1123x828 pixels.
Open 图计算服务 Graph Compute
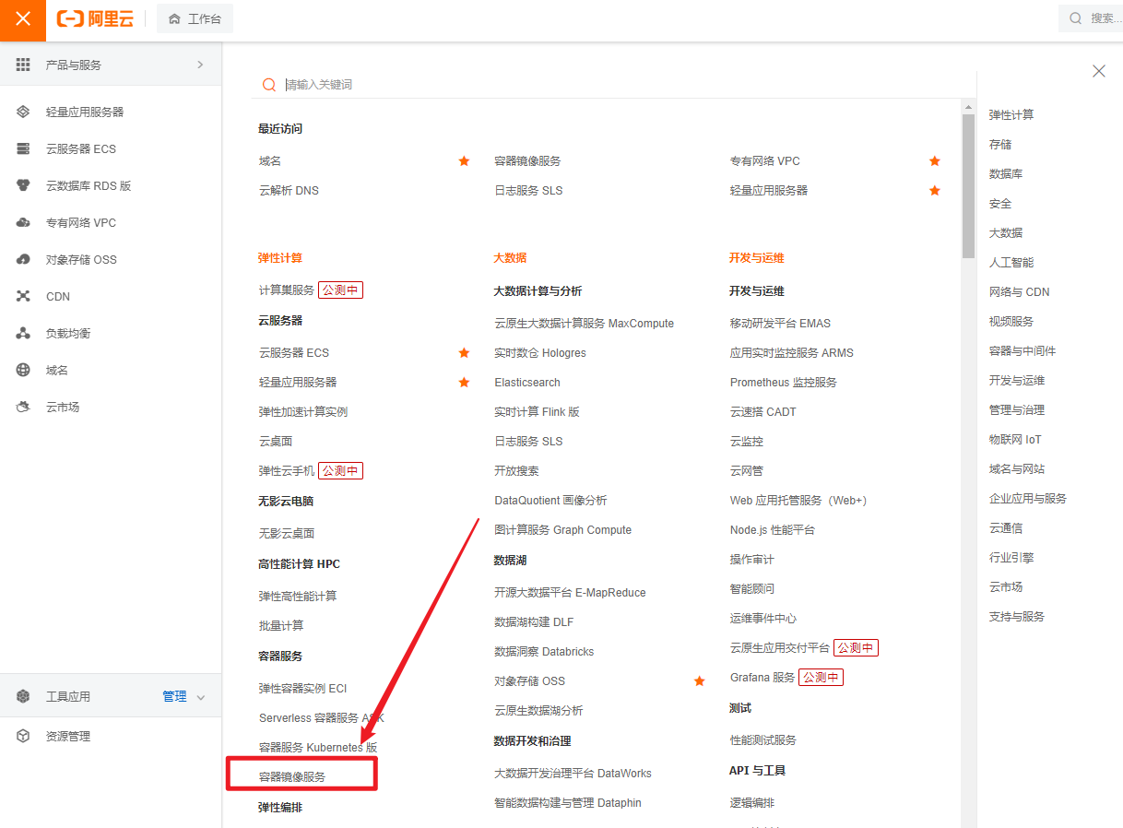tap(563, 529)
